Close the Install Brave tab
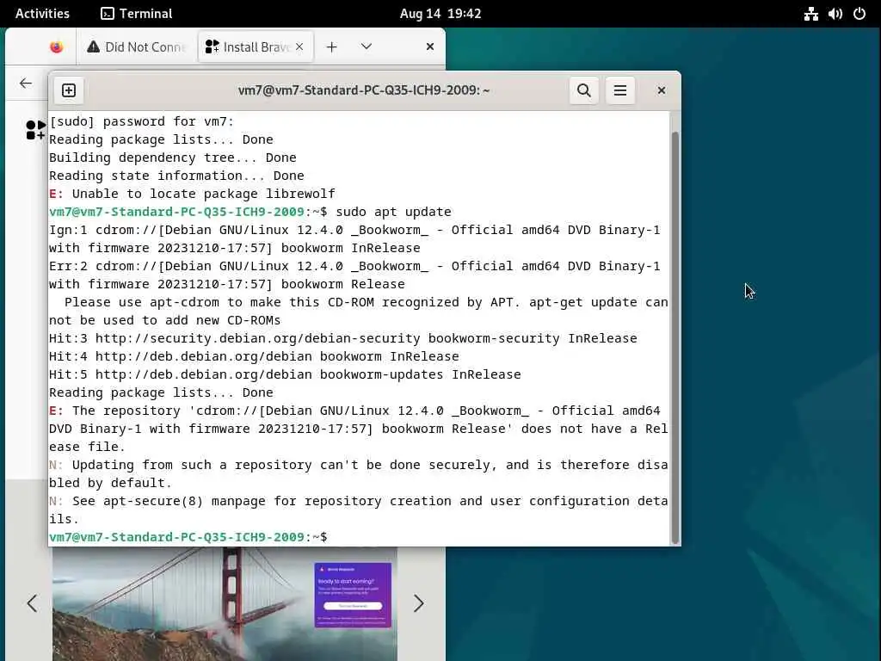881x661 pixels. [x=299, y=47]
